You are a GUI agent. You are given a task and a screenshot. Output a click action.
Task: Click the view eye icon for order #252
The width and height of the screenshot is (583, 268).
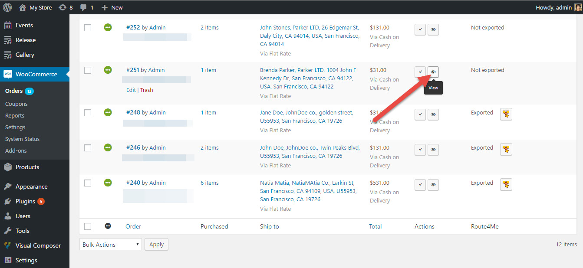[433, 29]
